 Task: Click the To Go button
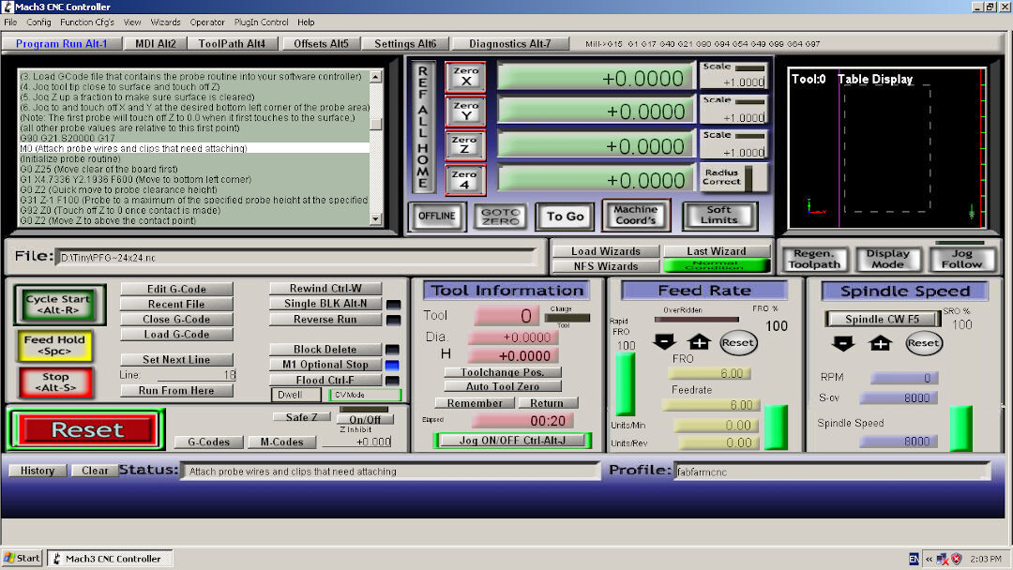(566, 217)
